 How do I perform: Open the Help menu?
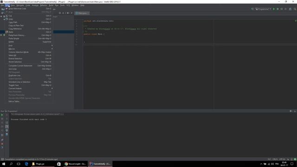pos(82,5)
